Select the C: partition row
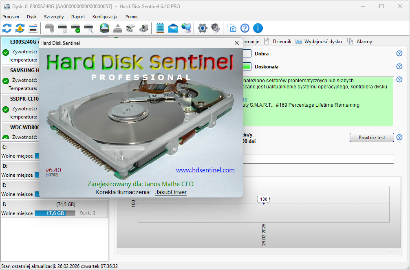 pos(20,151)
